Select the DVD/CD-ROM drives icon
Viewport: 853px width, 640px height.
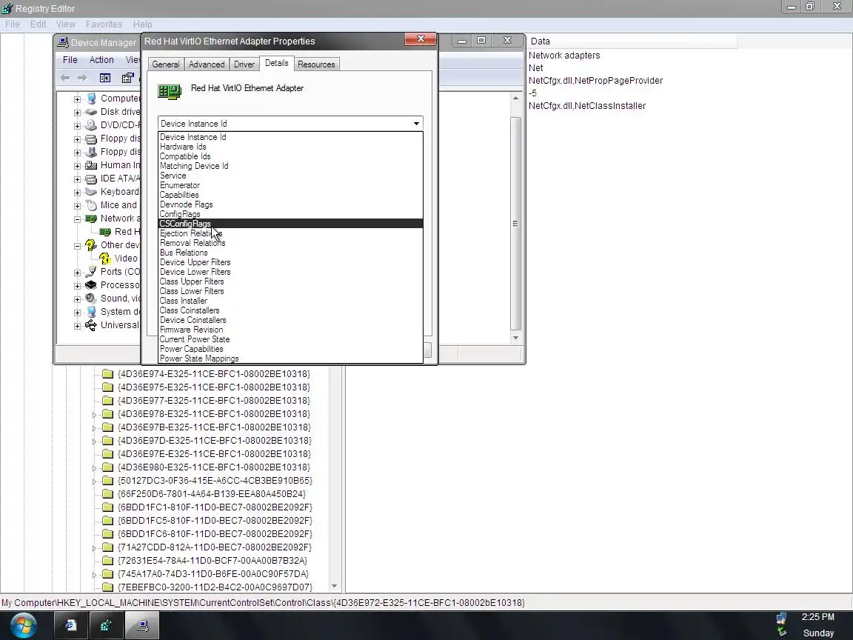pos(91,125)
